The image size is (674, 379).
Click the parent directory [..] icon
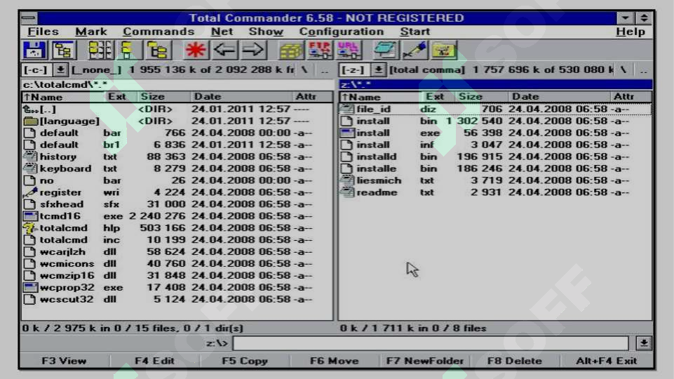click(x=30, y=109)
